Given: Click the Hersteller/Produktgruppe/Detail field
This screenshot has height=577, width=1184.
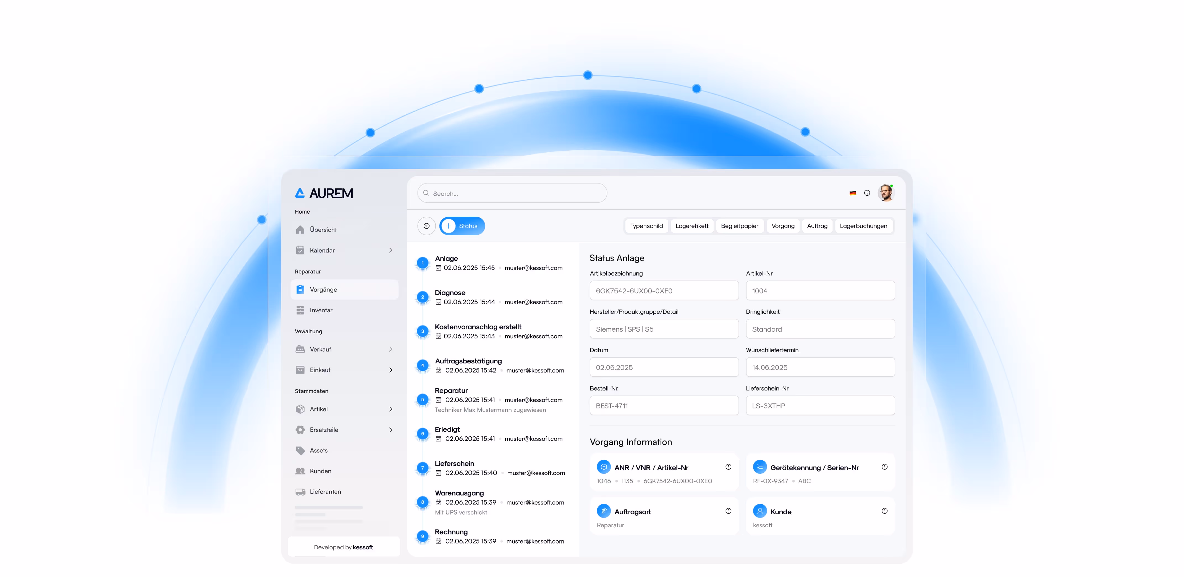Looking at the screenshot, I should 664,329.
